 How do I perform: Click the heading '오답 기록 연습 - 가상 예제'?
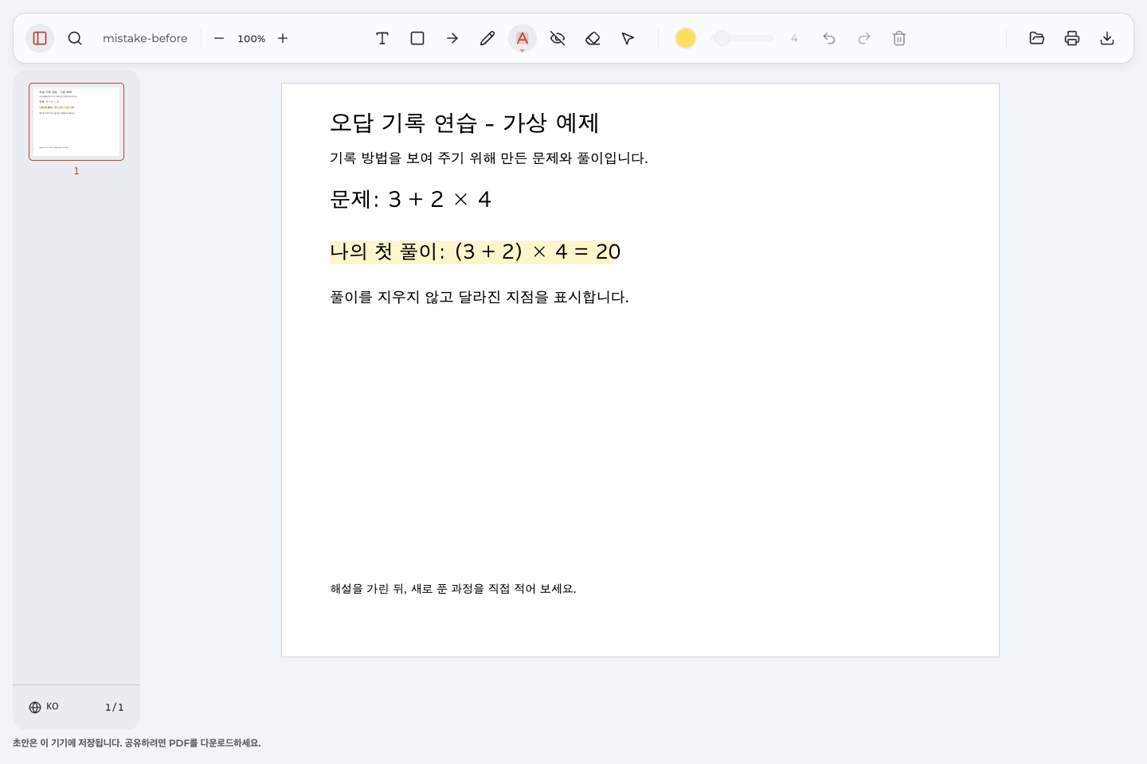[x=464, y=123]
